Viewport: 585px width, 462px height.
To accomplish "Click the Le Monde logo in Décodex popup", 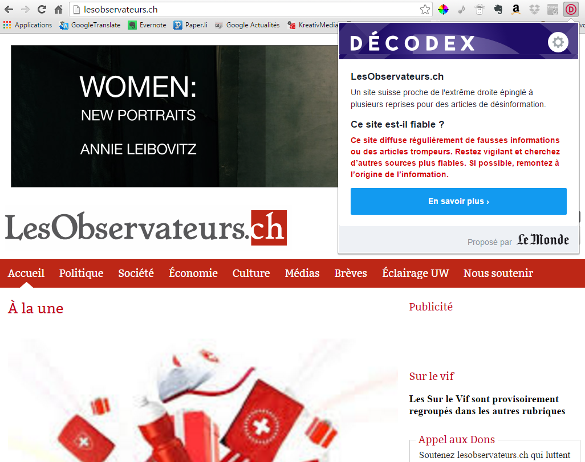I will [543, 240].
